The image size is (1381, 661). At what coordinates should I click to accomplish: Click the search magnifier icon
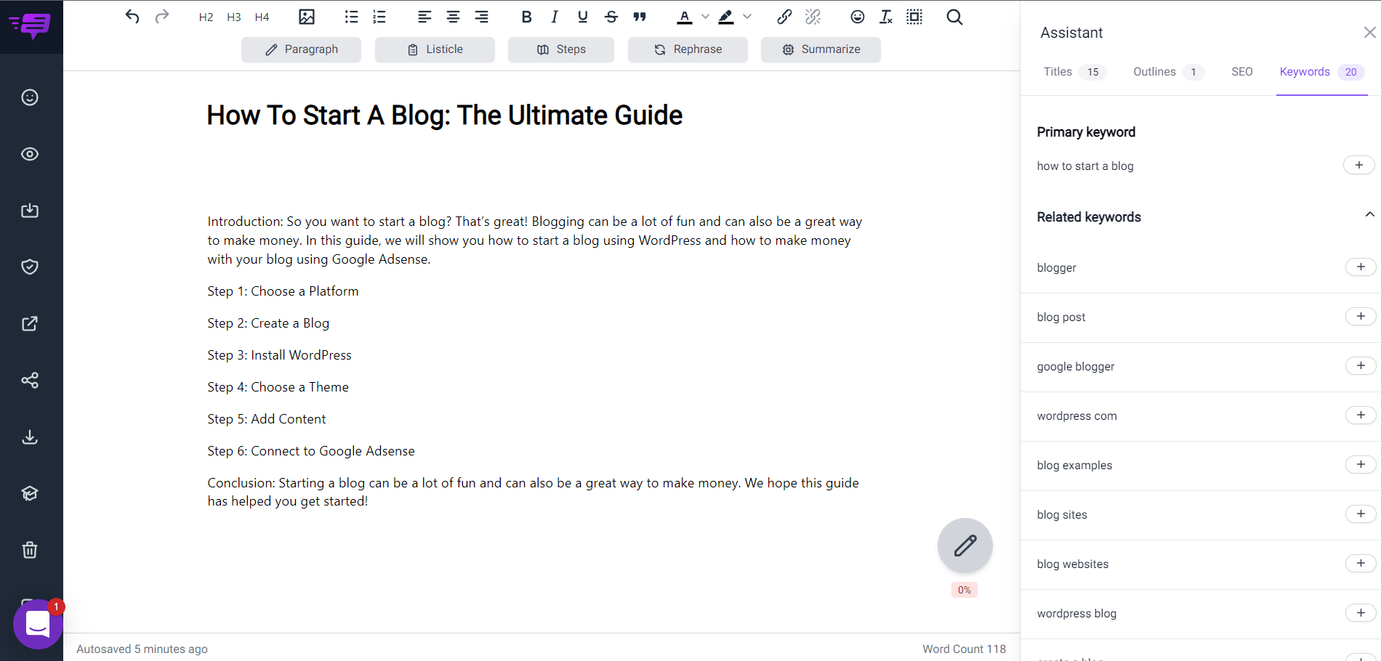(x=954, y=17)
